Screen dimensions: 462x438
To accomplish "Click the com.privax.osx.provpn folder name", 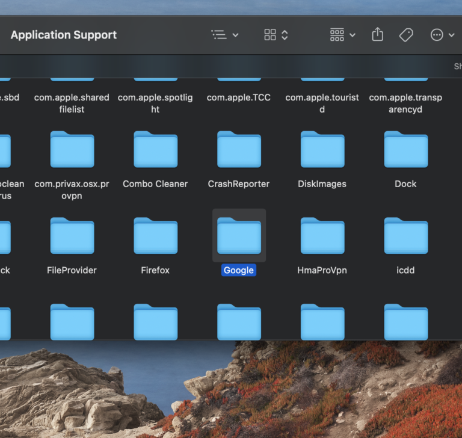I will (72, 190).
